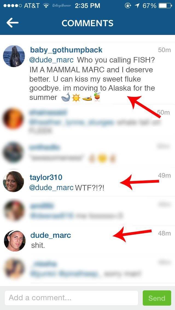Tap the Wi-Fi icon in status bar
The width and height of the screenshot is (175, 310).
point(46,6)
